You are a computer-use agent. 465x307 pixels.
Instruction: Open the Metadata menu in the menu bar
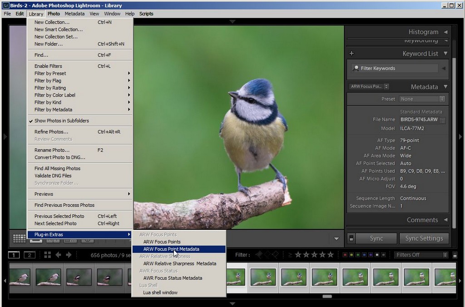[74, 14]
